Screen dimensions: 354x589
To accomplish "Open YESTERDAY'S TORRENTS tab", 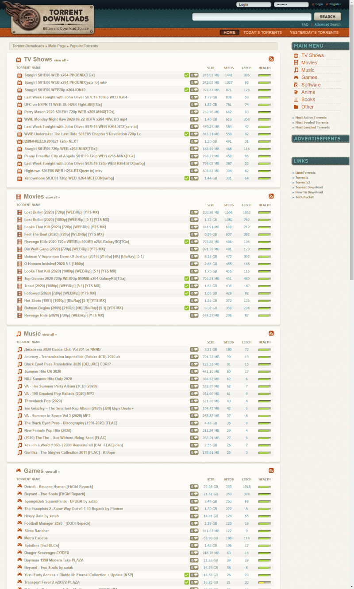I will [x=314, y=32].
